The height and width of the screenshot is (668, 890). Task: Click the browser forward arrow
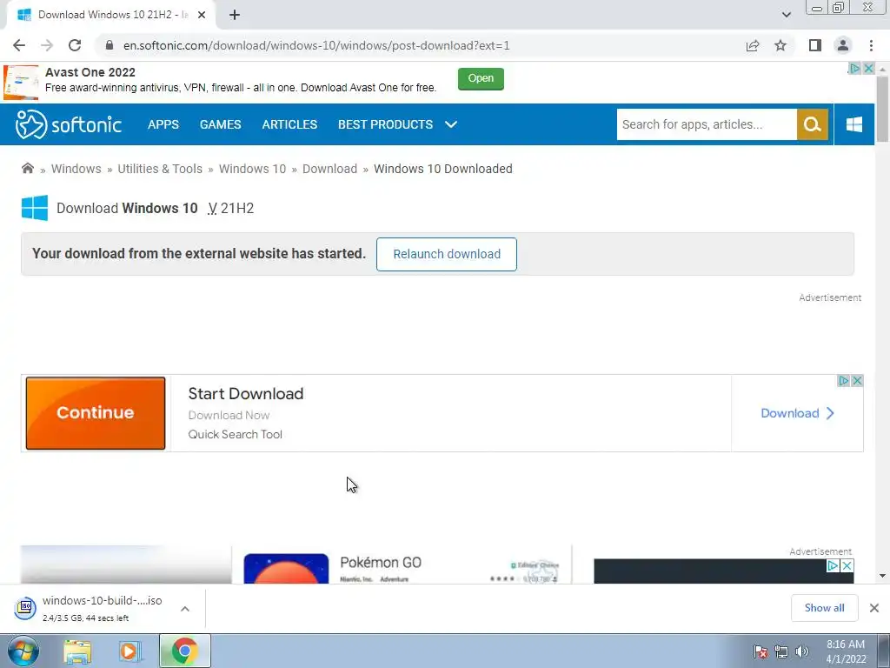point(47,45)
